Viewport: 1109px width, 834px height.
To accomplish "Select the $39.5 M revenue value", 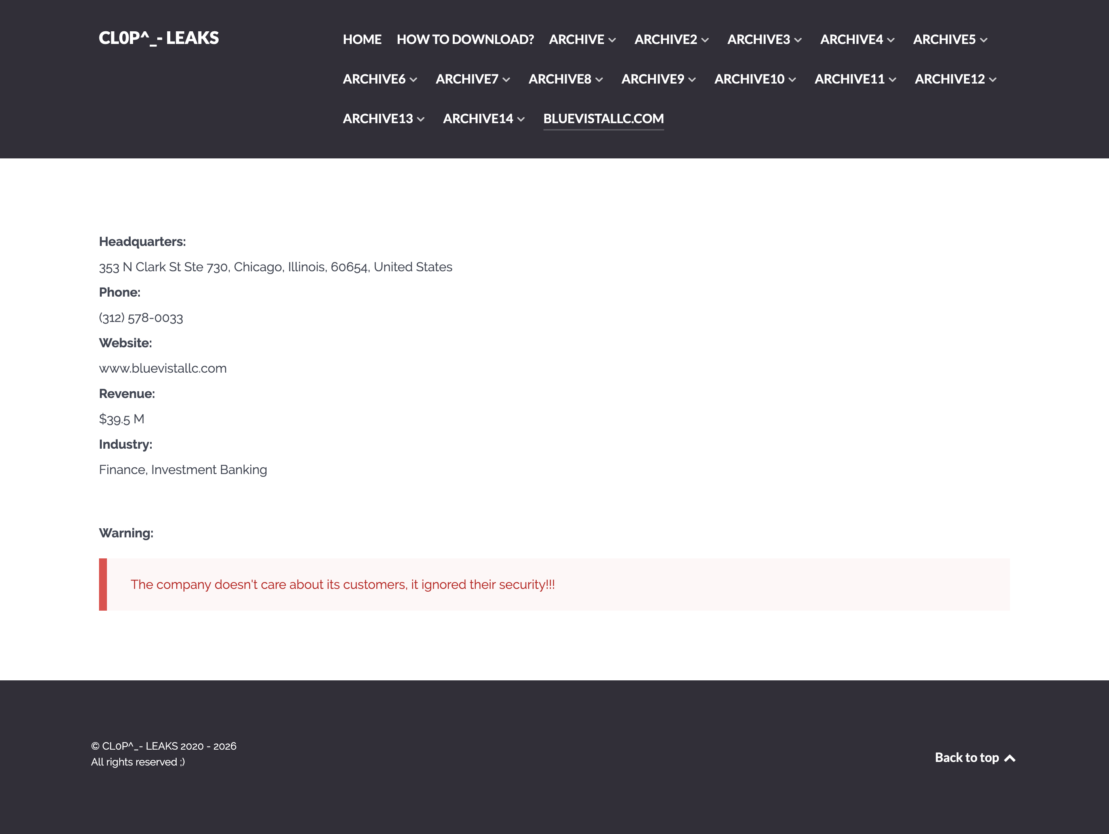I will (121, 419).
